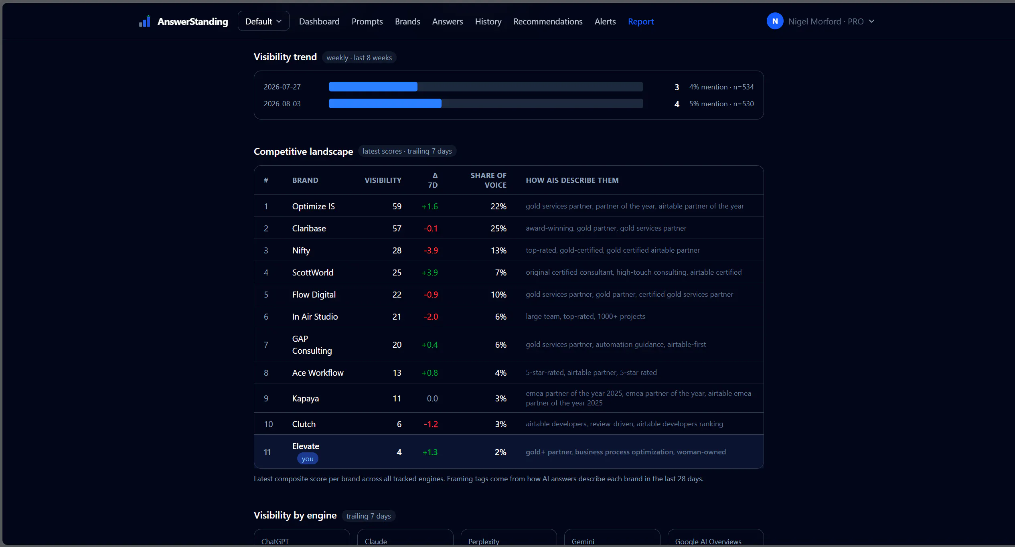Click the Visibility trend heading
1015x547 pixels.
[x=285, y=57]
